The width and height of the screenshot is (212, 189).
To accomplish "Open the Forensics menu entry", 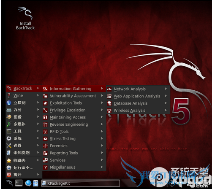I will click(x=74, y=146).
